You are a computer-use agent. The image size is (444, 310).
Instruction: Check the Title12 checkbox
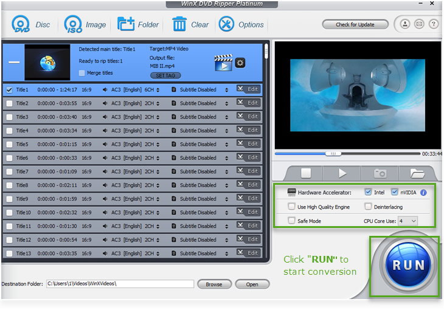(x=9, y=239)
